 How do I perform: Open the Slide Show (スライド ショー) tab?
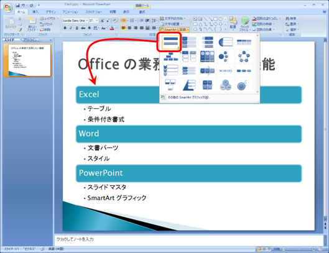tap(94, 12)
